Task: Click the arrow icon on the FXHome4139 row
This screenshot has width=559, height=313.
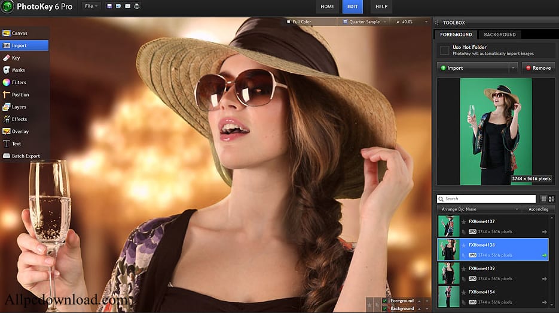Action: (545, 279)
